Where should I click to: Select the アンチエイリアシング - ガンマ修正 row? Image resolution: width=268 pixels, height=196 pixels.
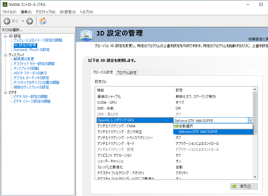[135, 132]
